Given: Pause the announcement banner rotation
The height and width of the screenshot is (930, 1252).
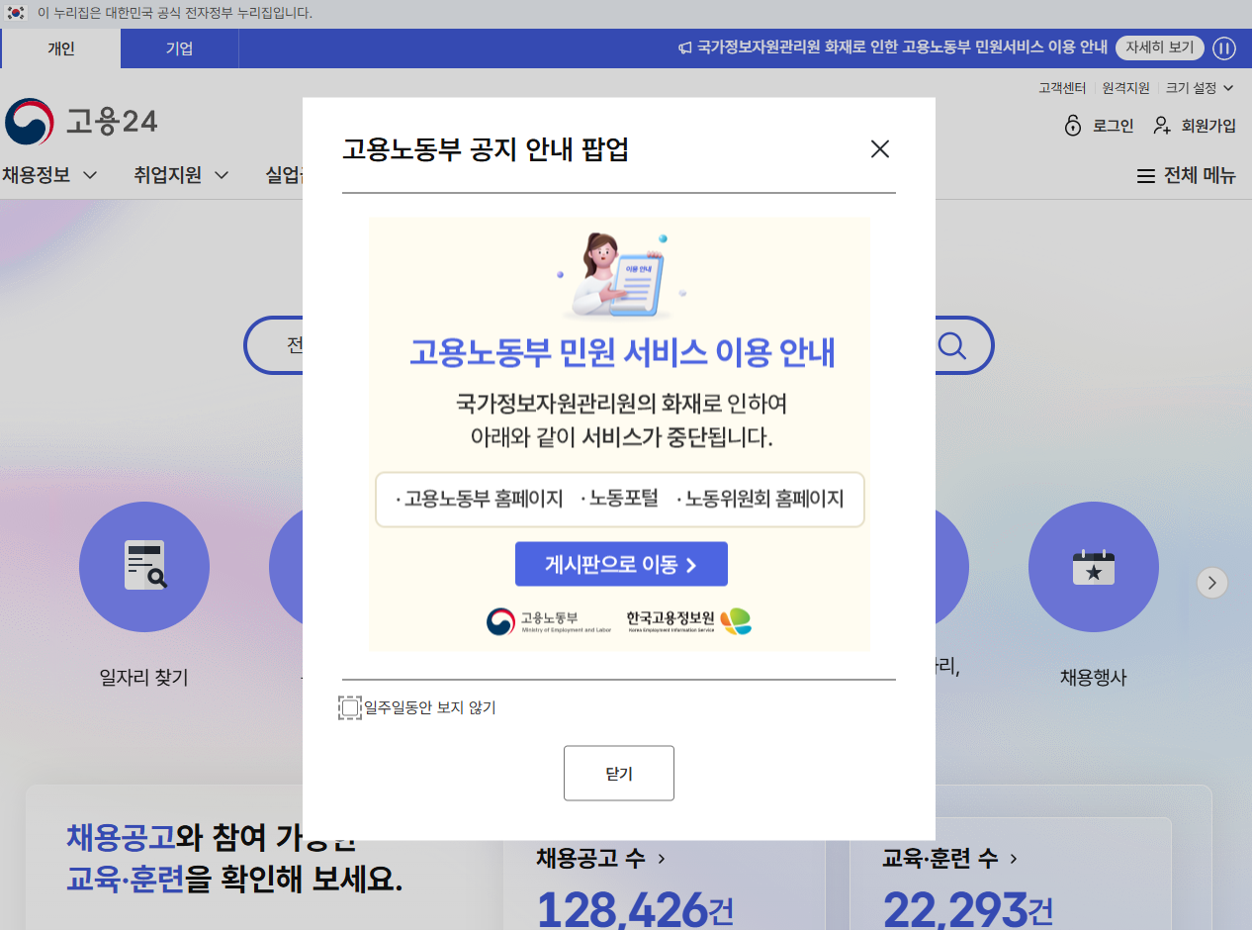Looking at the screenshot, I should (x=1224, y=47).
